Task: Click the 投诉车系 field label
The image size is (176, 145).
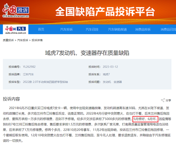Action: [94, 74]
